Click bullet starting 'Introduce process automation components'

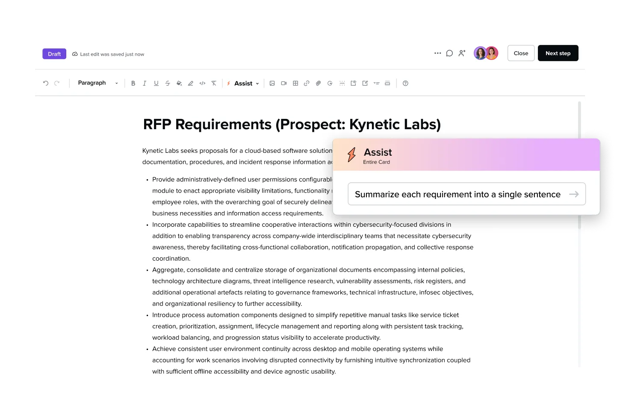click(308, 326)
